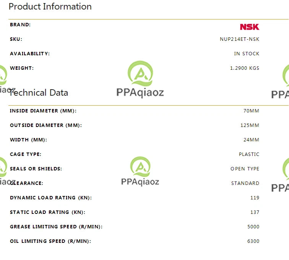Select the SKU value NUP214ET-NSK
289x260 pixels.
pos(239,39)
